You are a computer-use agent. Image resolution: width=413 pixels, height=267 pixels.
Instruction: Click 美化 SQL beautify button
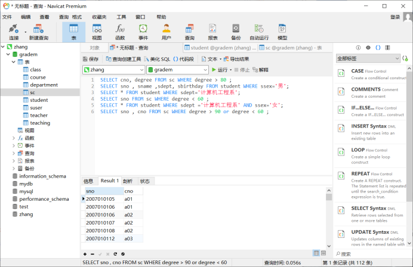coord(157,59)
